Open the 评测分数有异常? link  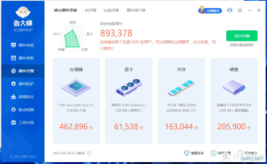(x=242, y=45)
